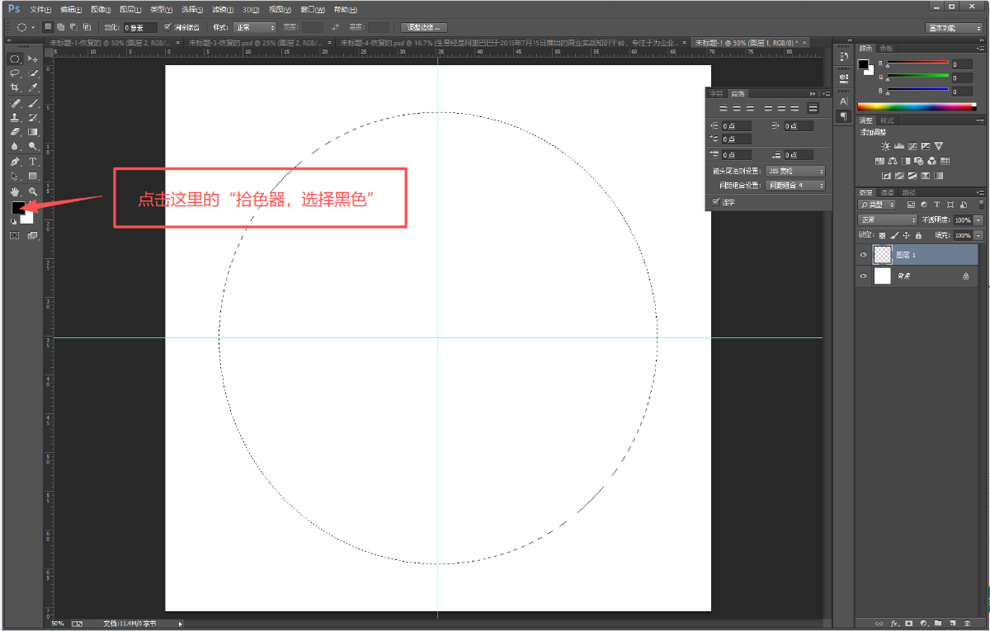Open the layer blend mode 正常 dropdown
990x631 pixels.
coord(887,220)
